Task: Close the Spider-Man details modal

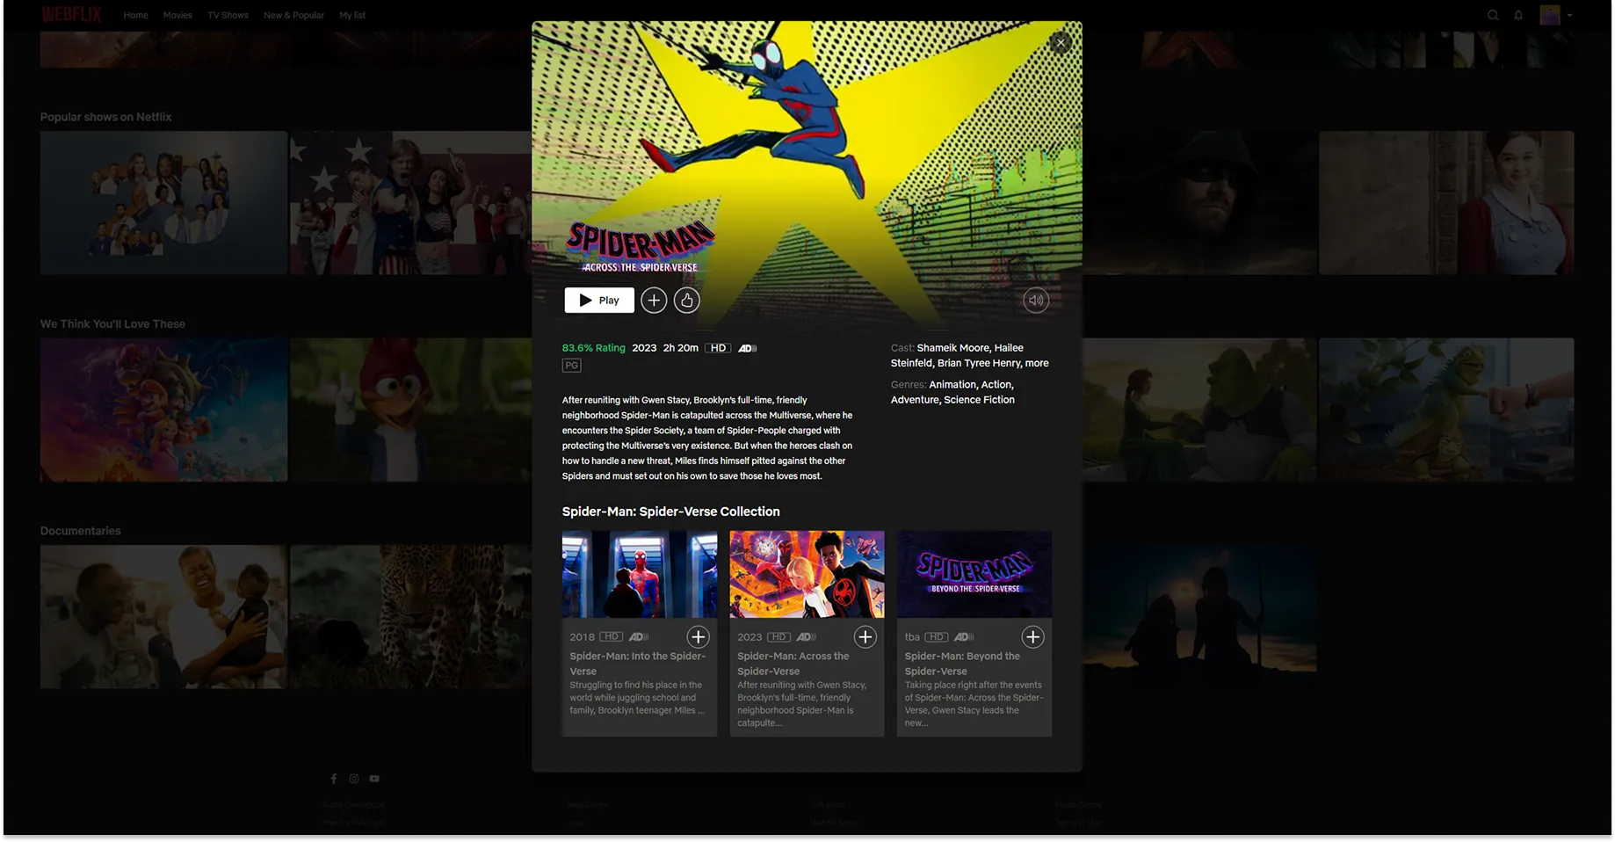Action: click(x=1060, y=42)
